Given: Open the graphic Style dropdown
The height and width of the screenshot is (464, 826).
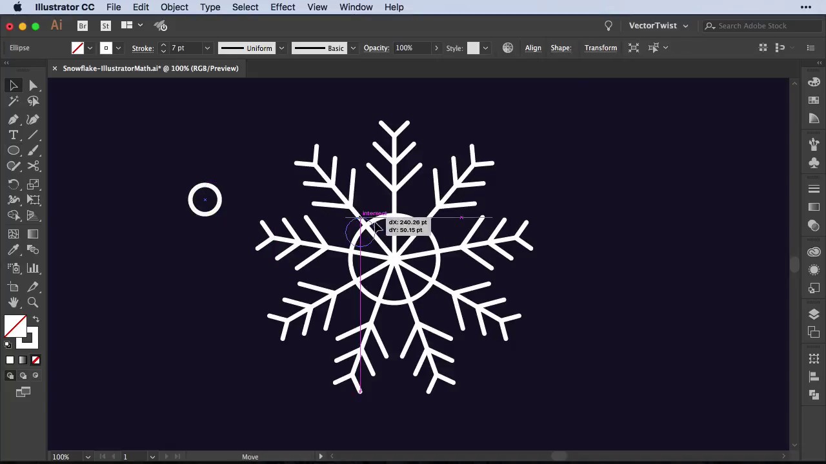Looking at the screenshot, I should (485, 48).
